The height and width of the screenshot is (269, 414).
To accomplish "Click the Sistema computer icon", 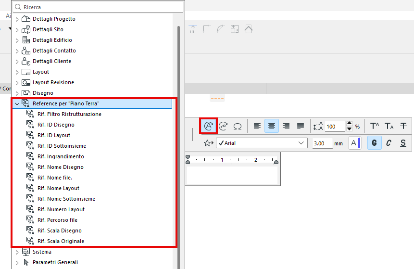I will pyautogui.click(x=26, y=252).
